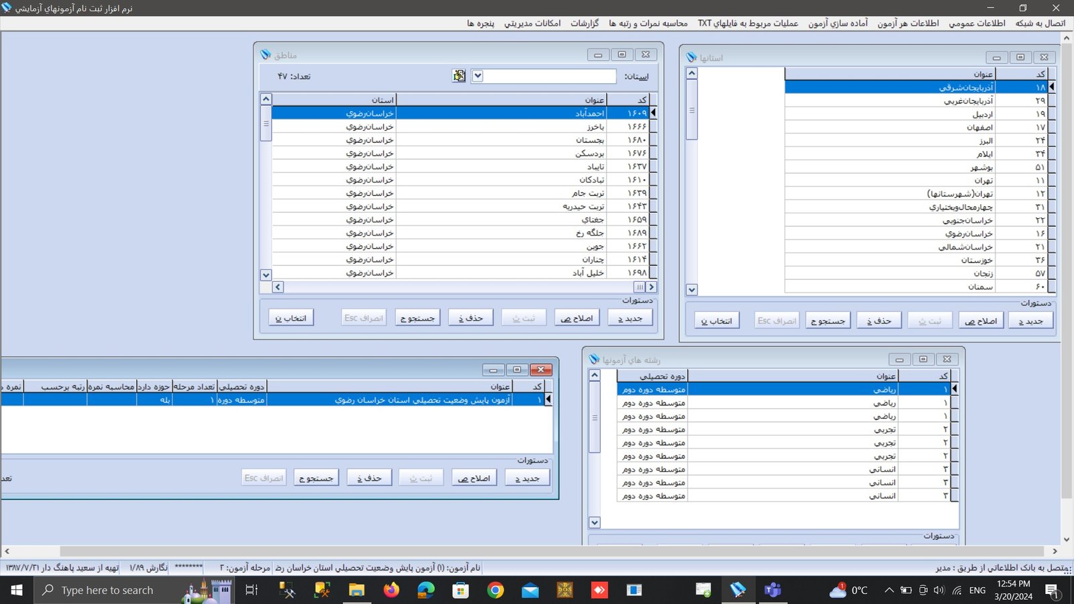Image resolution: width=1074 pixels, height=604 pixels.
Task: Click the دوره تحصيلي header in رشته هاي آزمونها
Action: tap(652, 376)
